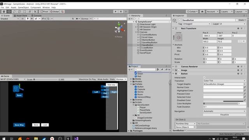Open Visual Studio from taskbar
The image size is (249, 140).
pyautogui.click(x=76, y=138)
